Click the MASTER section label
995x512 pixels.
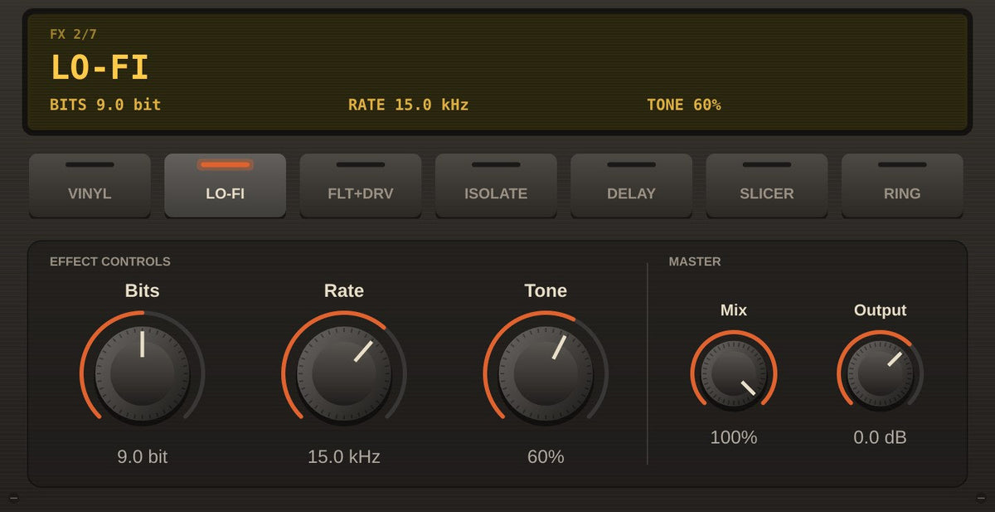tap(695, 261)
